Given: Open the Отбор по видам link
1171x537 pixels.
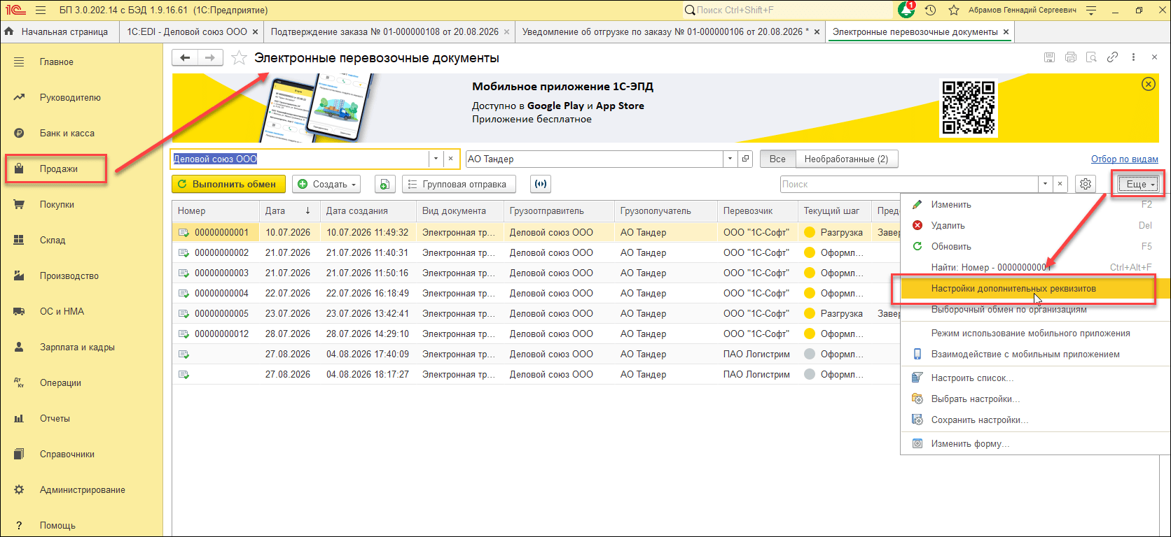Looking at the screenshot, I should coord(1124,159).
